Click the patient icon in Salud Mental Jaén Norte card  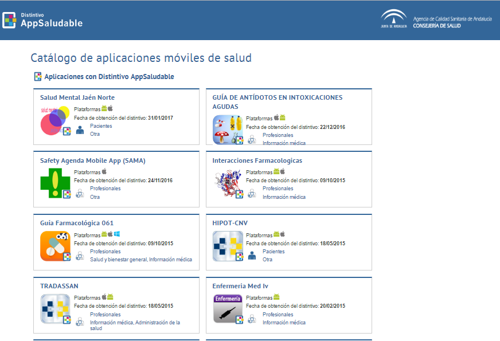point(80,130)
